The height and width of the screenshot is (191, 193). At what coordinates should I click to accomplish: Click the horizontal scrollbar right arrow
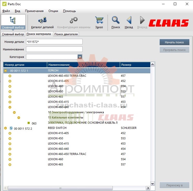pyautogui.click(x=148, y=188)
